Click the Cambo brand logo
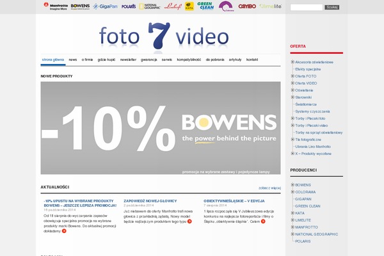The width and height of the screenshot is (384, 256). (247, 6)
